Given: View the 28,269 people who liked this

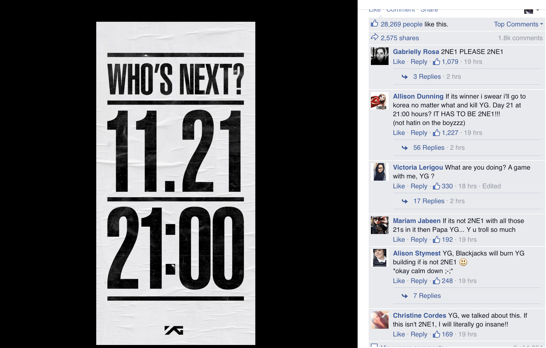Looking at the screenshot, I should [402, 24].
